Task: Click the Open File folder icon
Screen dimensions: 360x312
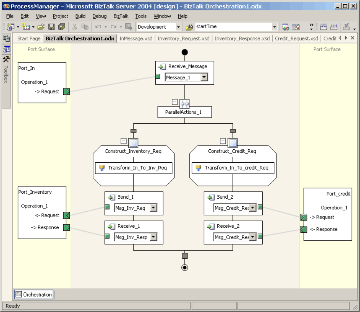Action: (41, 27)
